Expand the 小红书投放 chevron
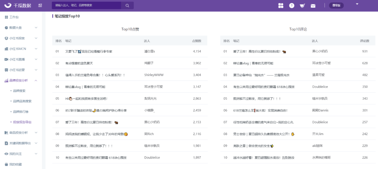378x169 pixels. [x=36, y=38]
